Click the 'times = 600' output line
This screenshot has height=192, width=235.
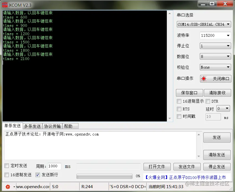click(15, 17)
